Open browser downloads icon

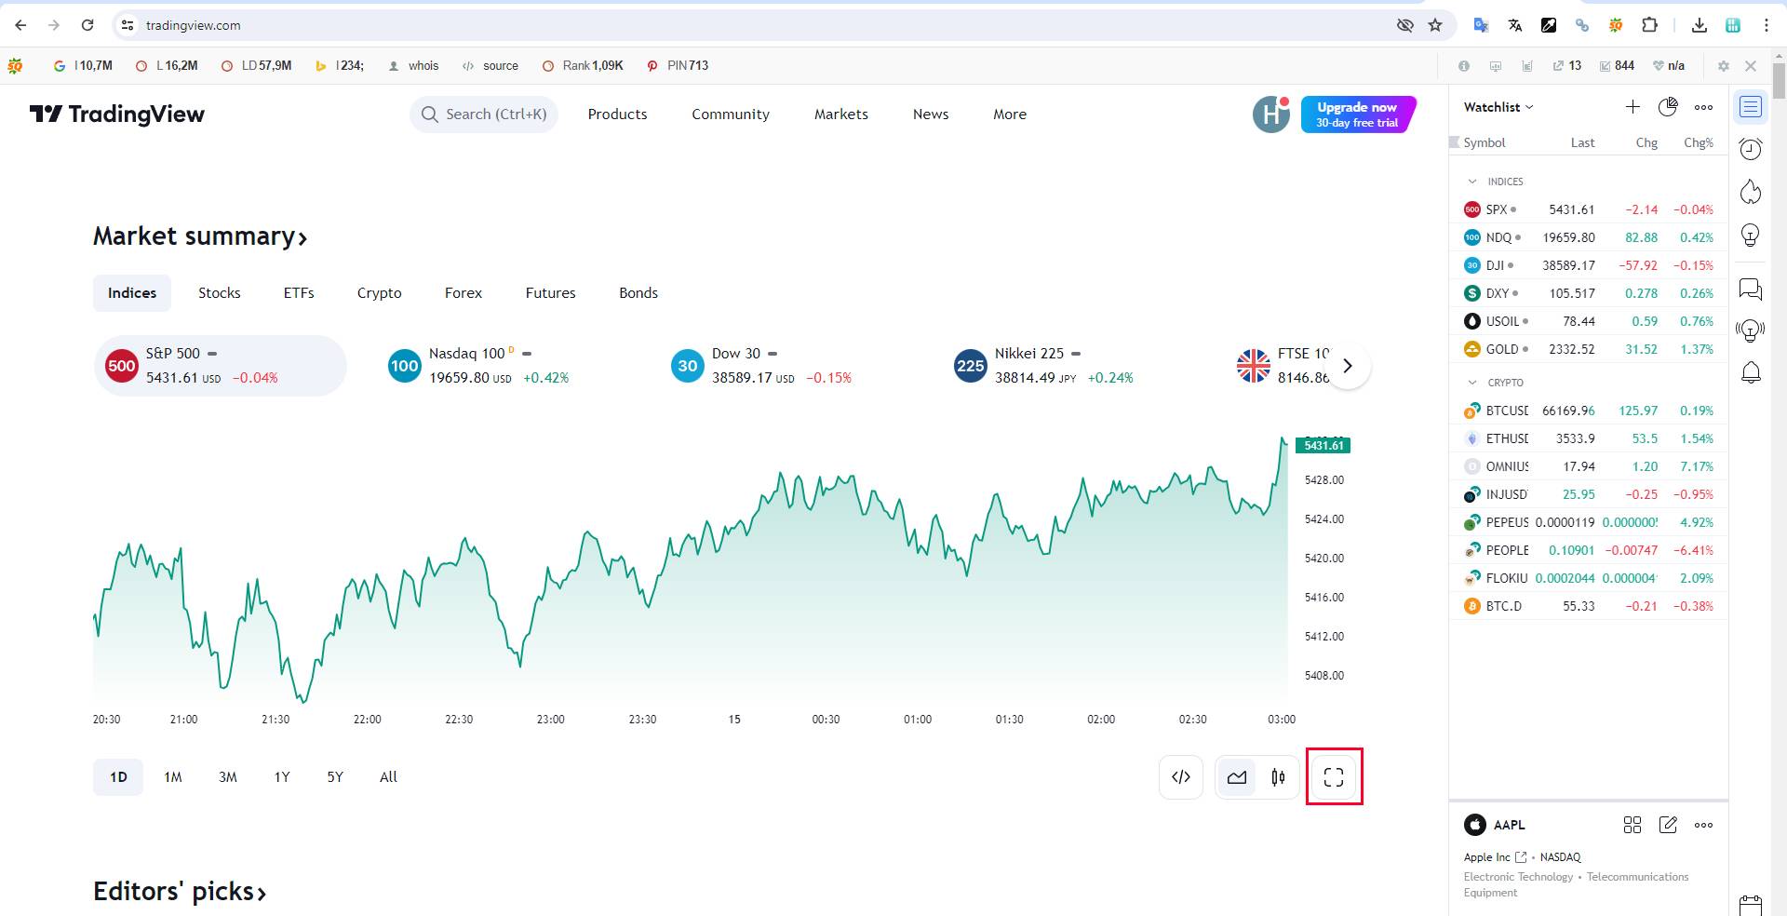point(1700,25)
